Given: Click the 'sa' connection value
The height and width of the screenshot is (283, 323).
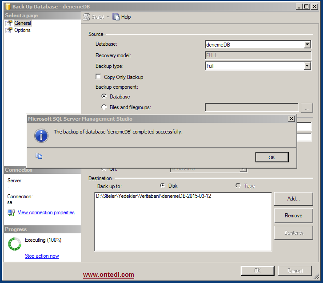Looking at the screenshot, I should [10, 203].
